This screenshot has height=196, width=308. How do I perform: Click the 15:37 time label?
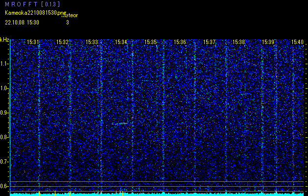tap(209, 42)
